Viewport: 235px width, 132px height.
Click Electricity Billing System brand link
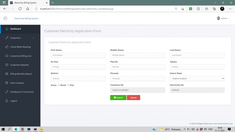pyautogui.click(x=26, y=18)
